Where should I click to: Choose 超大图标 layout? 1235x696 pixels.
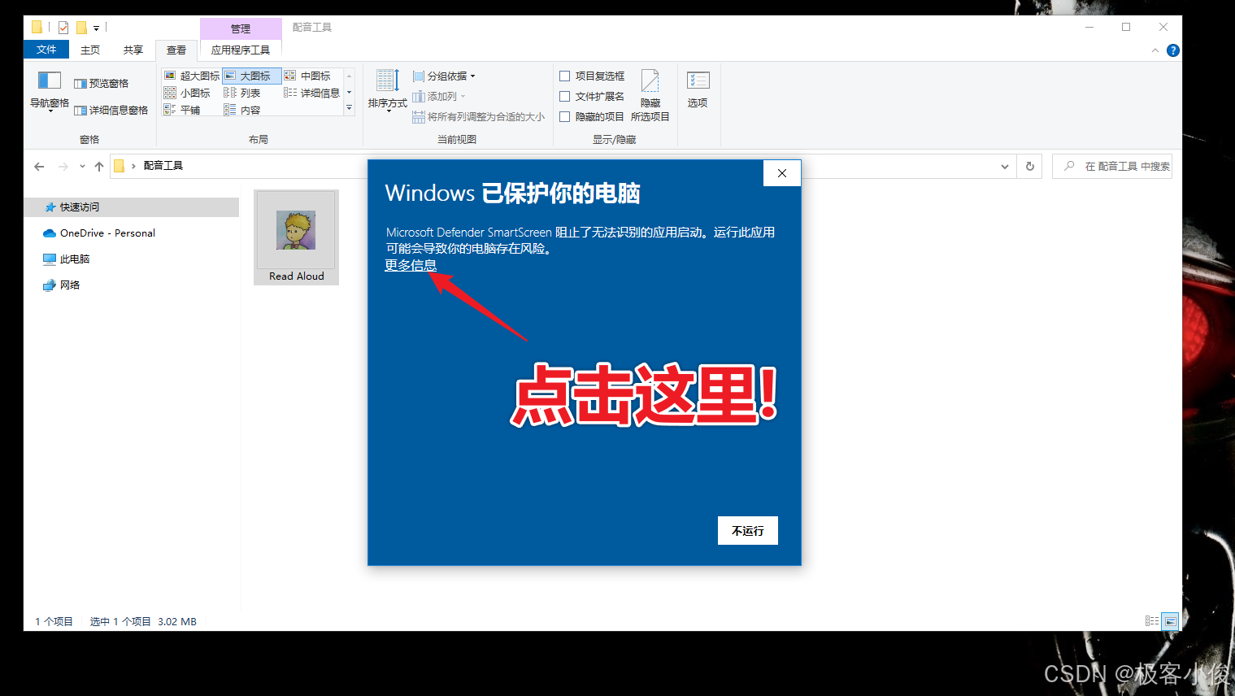[192, 76]
